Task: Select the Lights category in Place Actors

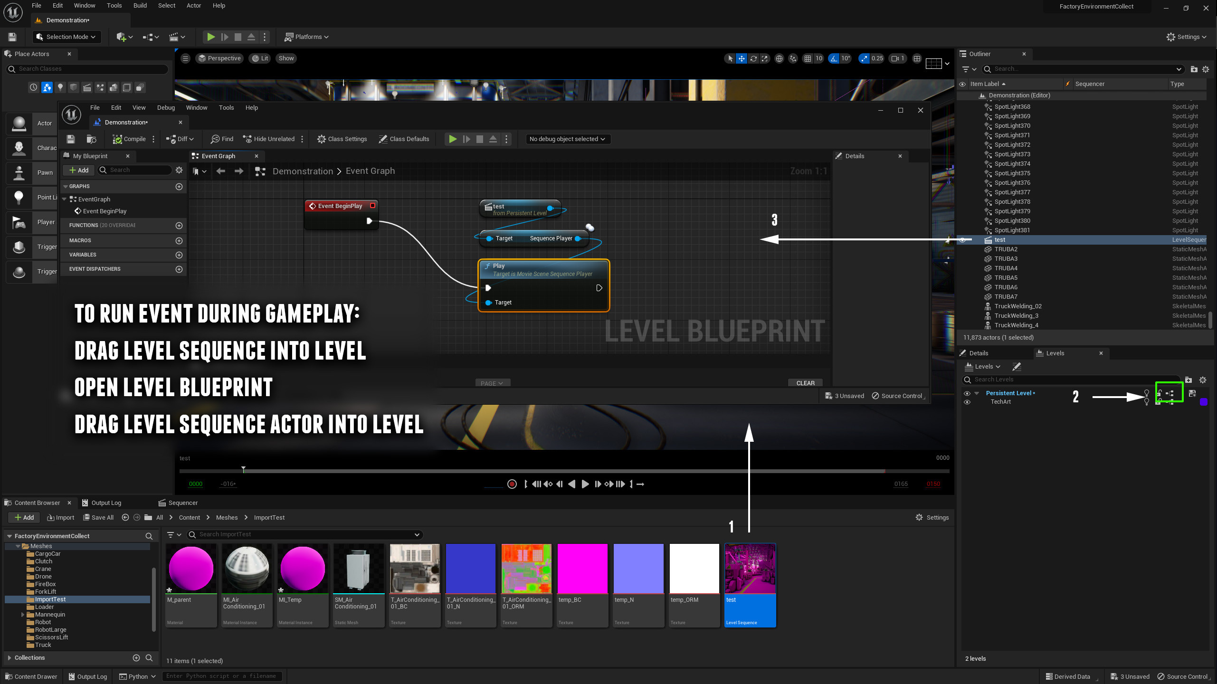Action: click(60, 87)
